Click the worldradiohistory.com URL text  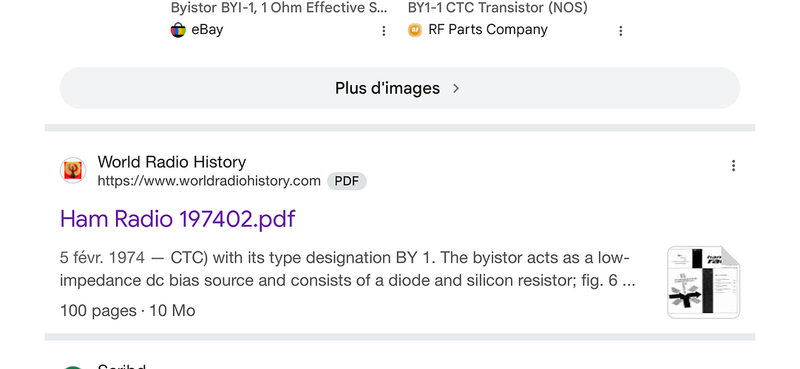(209, 181)
